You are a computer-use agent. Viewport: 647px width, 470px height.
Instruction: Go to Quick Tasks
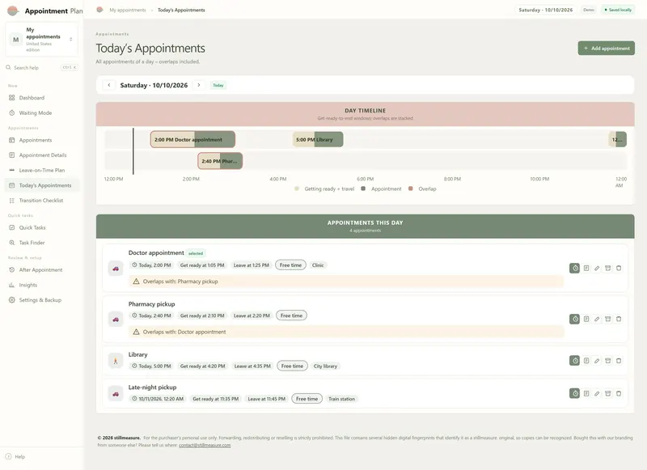click(x=42, y=227)
